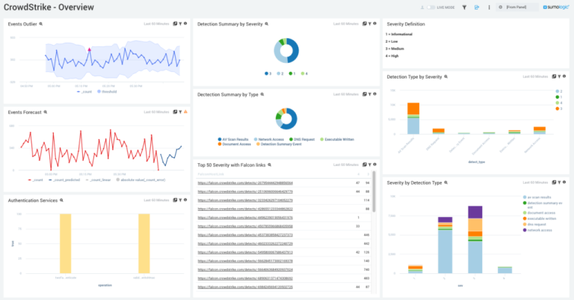Image resolution: width=574 pixels, height=300 pixels.
Task: Click the download icon left of Live Mode
Action: [x=422, y=7]
